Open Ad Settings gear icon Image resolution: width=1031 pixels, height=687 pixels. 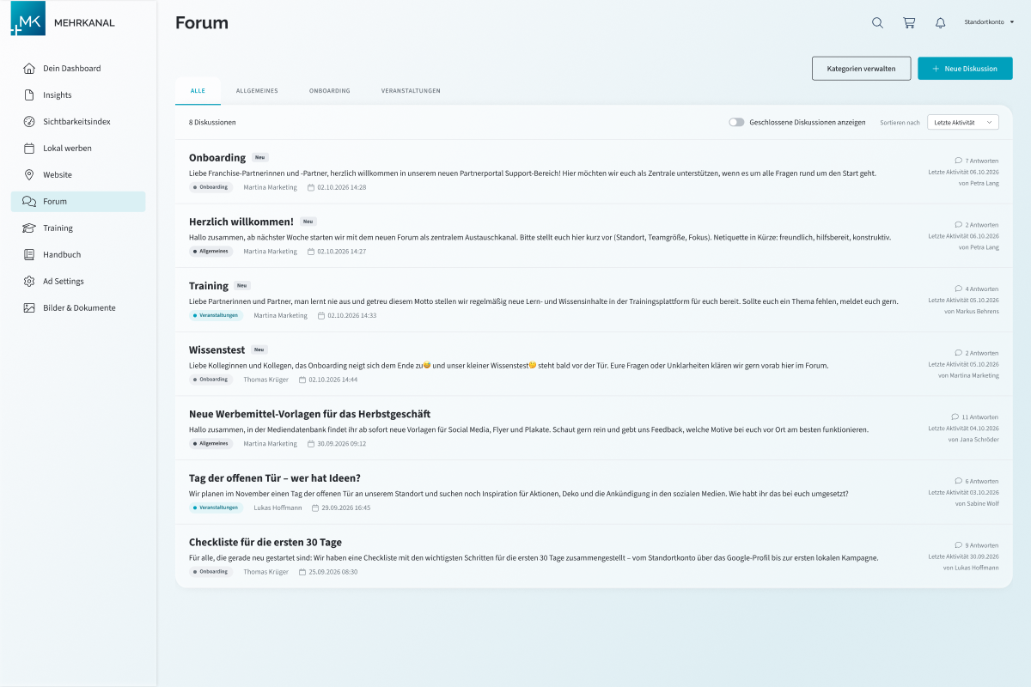29,282
